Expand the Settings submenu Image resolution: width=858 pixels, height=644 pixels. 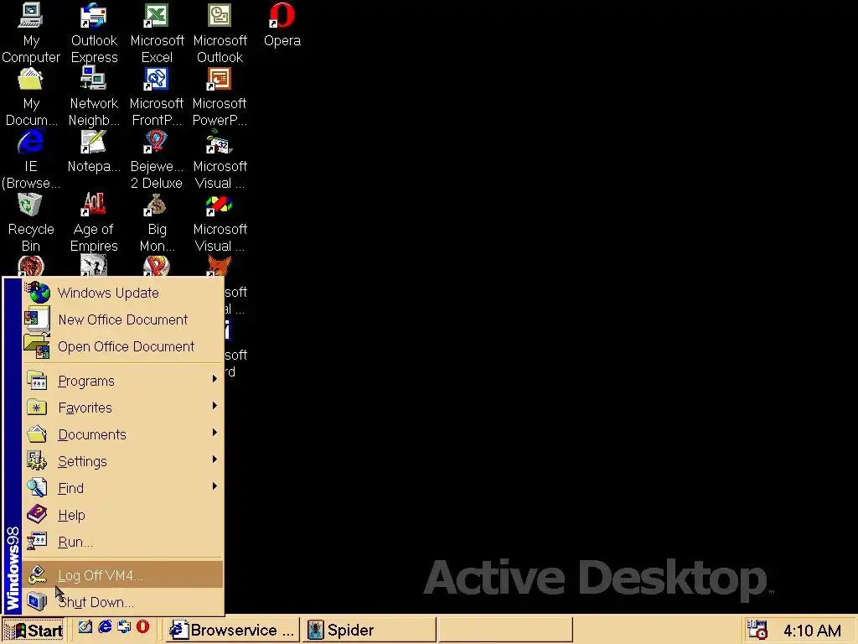click(x=122, y=462)
